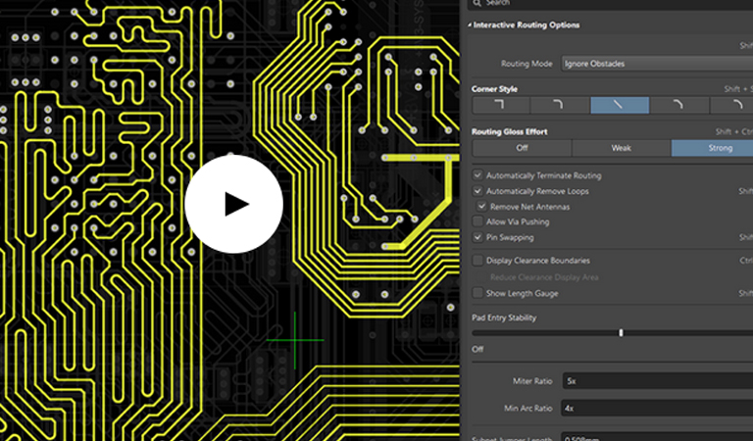Toggle Pin Swapping checkbox
753x441 pixels.
[477, 237]
